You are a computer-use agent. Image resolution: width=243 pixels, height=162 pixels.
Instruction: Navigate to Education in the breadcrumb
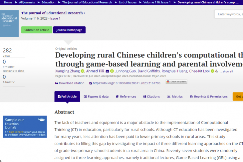click(x=49, y=2)
